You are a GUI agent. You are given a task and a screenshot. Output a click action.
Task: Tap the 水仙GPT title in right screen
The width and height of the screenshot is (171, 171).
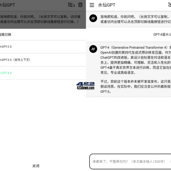(x=107, y=5)
